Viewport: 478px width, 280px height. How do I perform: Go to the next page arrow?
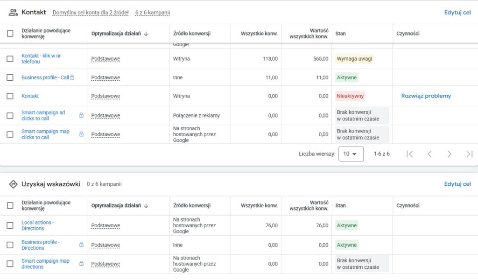click(449, 154)
